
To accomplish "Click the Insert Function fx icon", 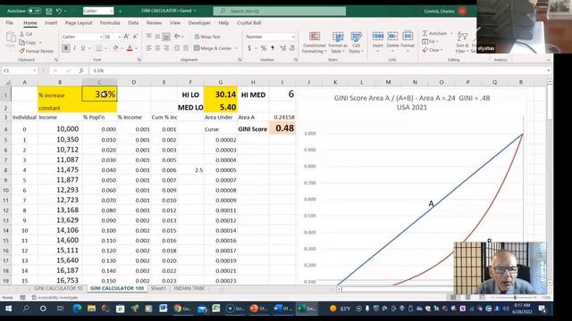I will [81, 70].
